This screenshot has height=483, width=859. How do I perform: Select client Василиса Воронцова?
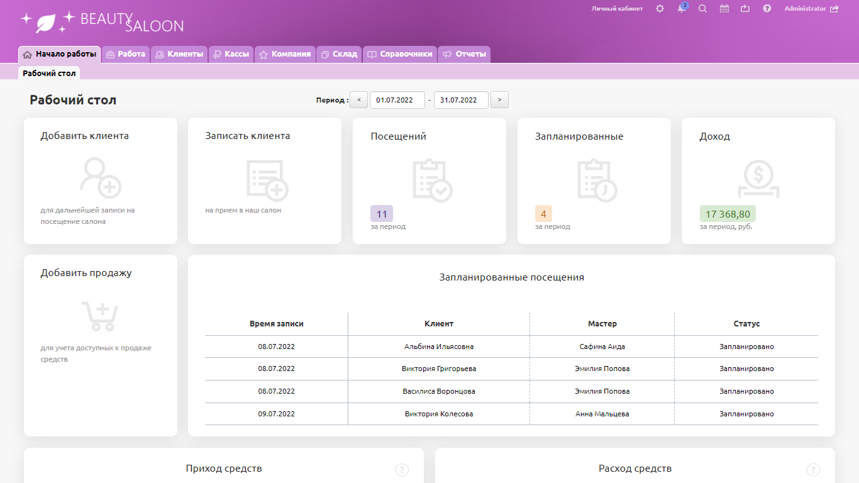click(439, 391)
